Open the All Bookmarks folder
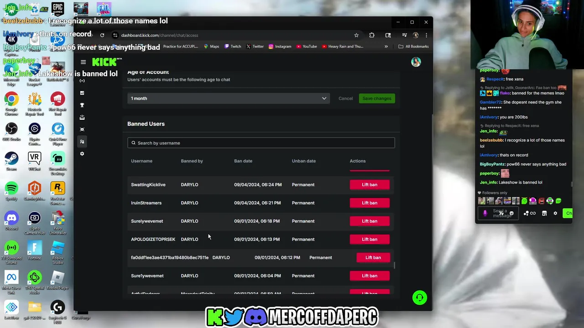This screenshot has width=584, height=328. point(413,46)
